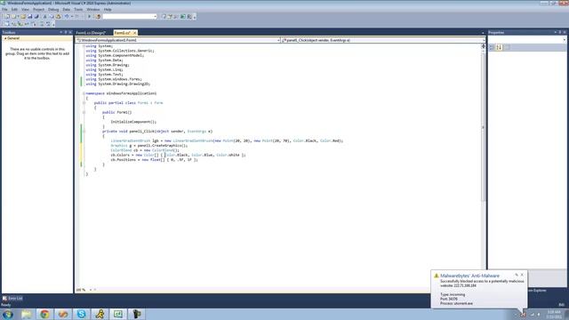The image size is (569, 320).
Task: Open the editor zoom percentage dropdown
Action: point(91,290)
